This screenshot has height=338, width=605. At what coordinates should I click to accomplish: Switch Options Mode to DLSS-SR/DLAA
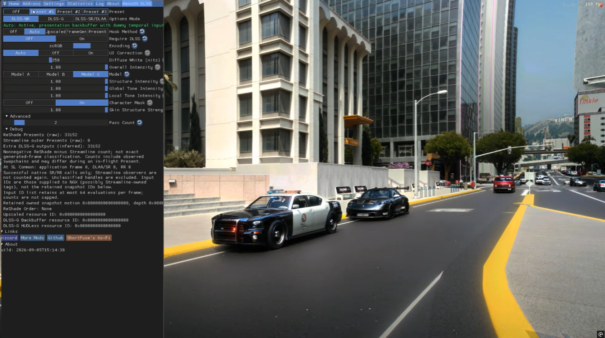(91, 19)
